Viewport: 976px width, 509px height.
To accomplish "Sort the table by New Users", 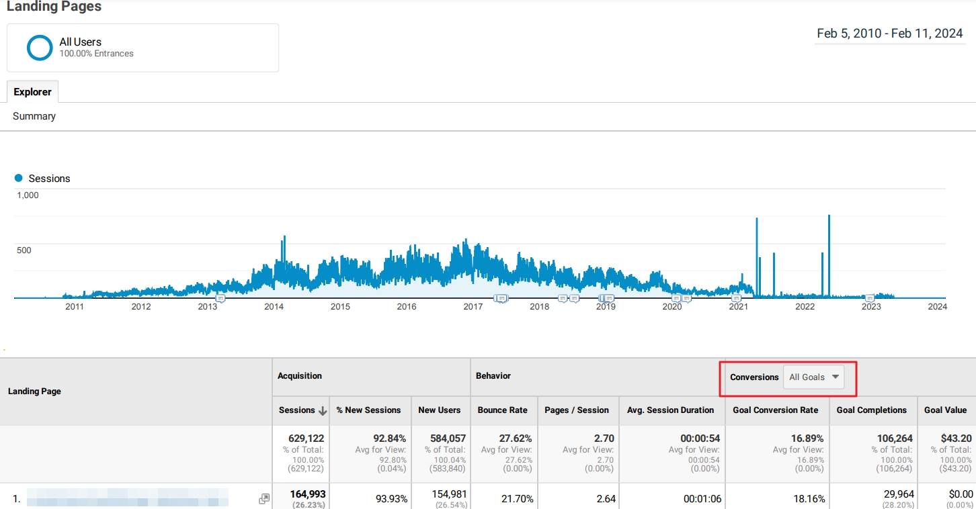I will pyautogui.click(x=440, y=410).
